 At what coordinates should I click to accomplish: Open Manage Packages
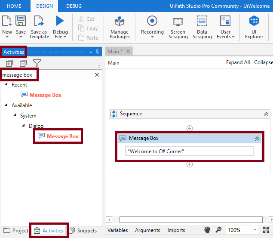[120, 27]
